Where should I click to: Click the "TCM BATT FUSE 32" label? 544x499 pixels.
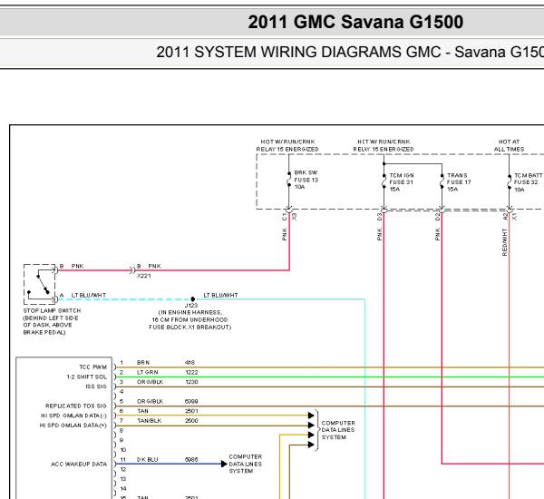pyautogui.click(x=528, y=179)
